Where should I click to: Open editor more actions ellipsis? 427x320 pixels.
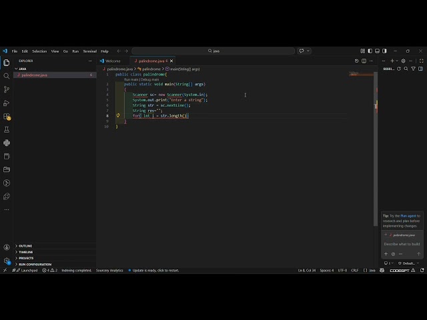click(x=371, y=61)
